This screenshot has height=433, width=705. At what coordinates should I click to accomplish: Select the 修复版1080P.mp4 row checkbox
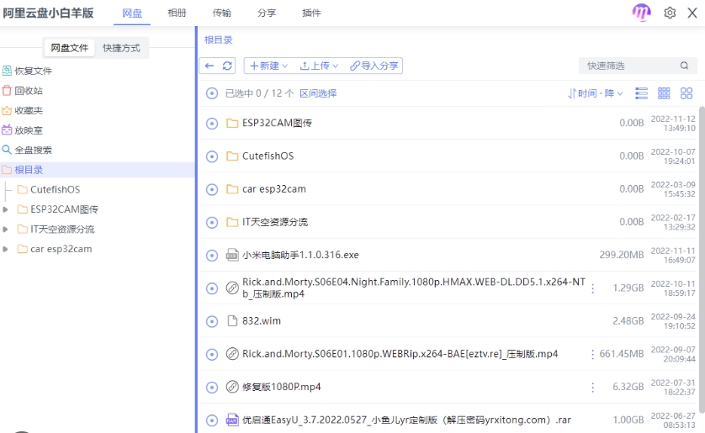(212, 388)
